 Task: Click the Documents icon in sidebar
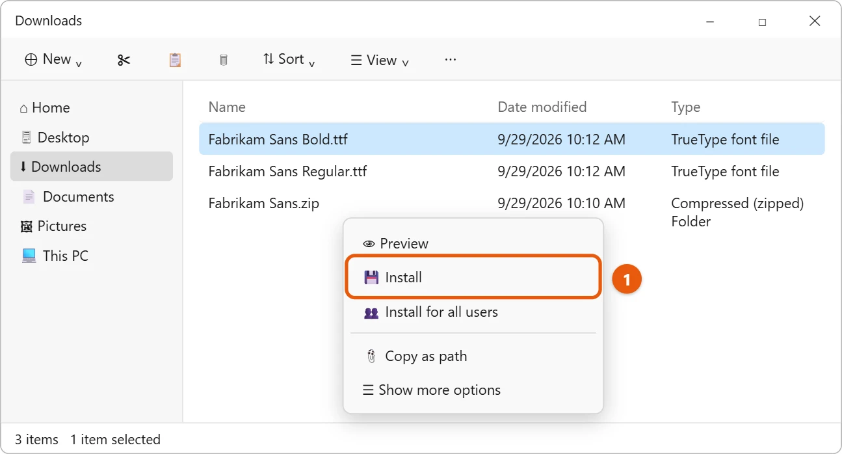point(29,196)
